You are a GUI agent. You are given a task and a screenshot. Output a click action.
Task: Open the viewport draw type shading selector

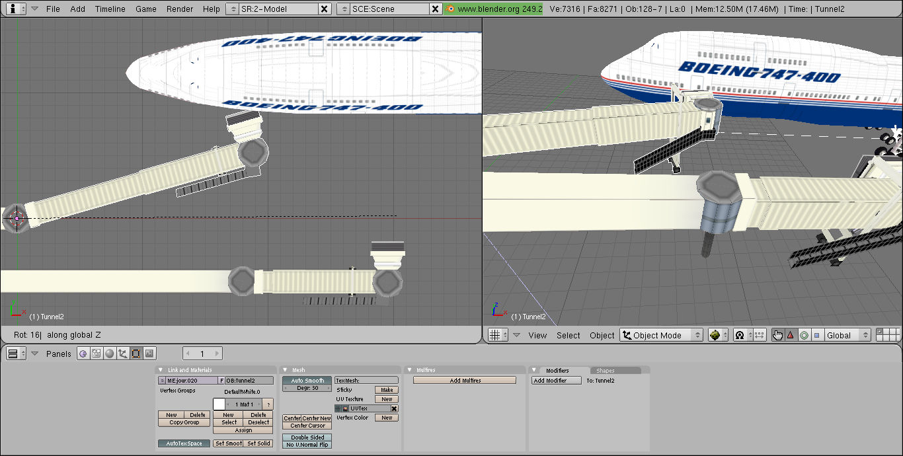click(x=718, y=335)
